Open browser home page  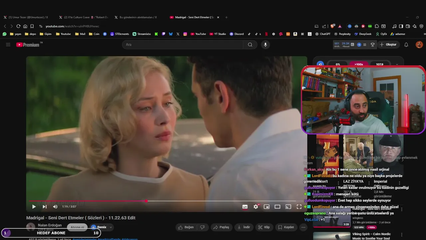coord(25,26)
